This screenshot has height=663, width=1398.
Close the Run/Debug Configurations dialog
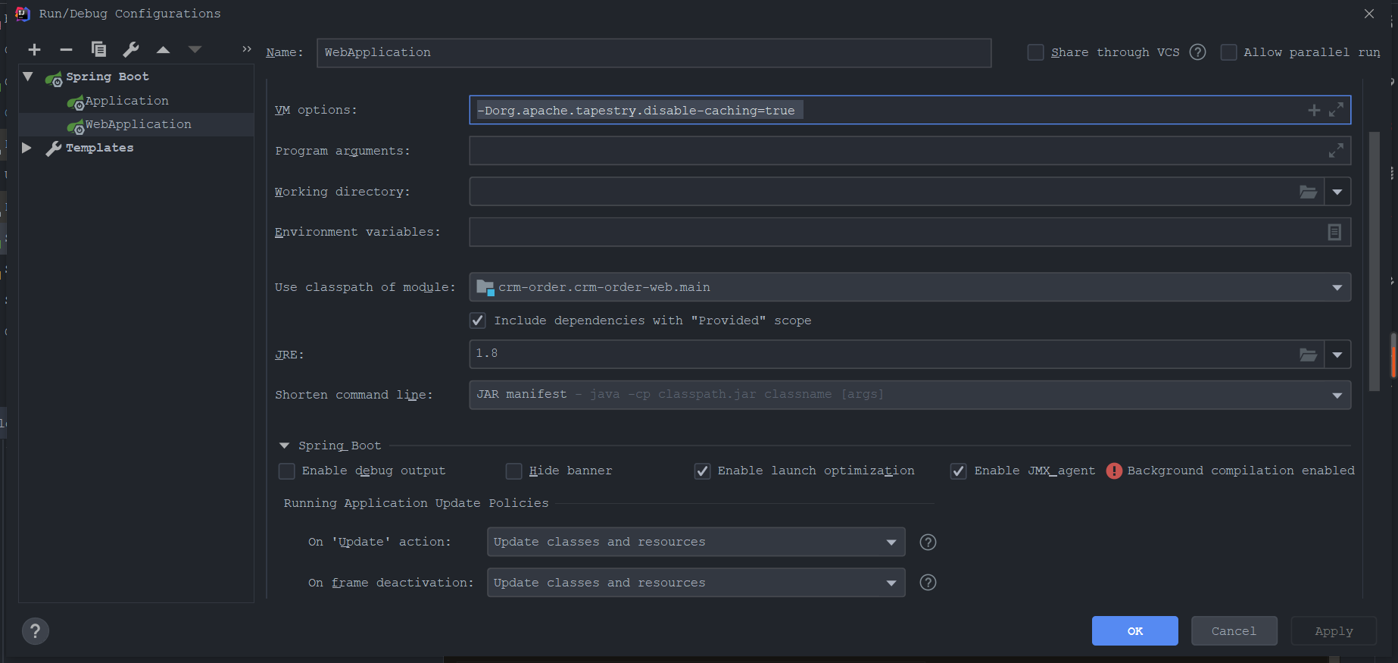pyautogui.click(x=1369, y=14)
